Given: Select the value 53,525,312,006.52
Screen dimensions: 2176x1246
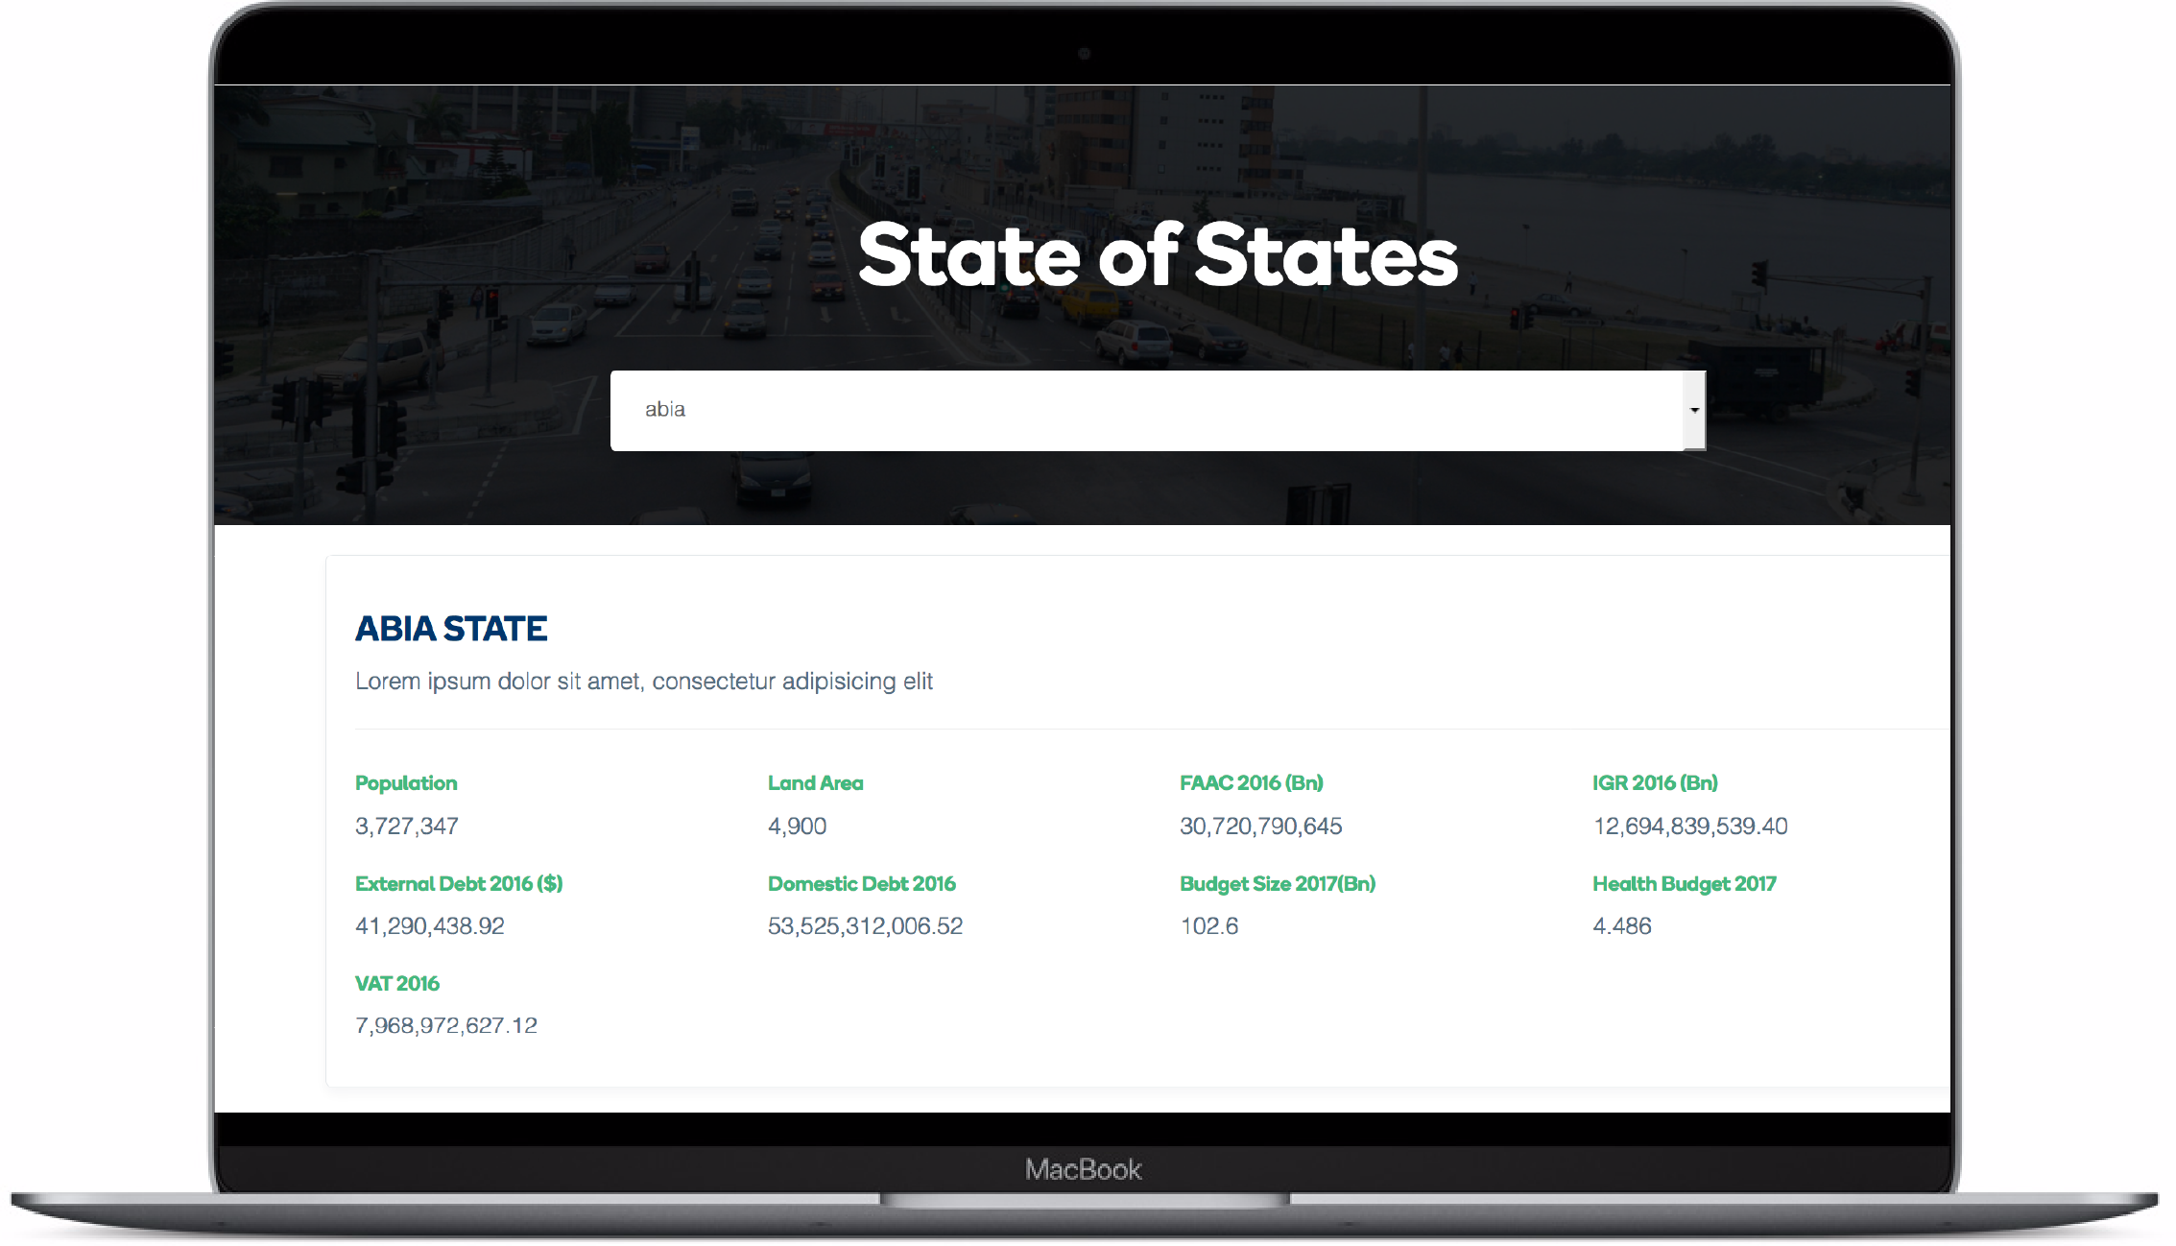Looking at the screenshot, I should click(x=865, y=925).
